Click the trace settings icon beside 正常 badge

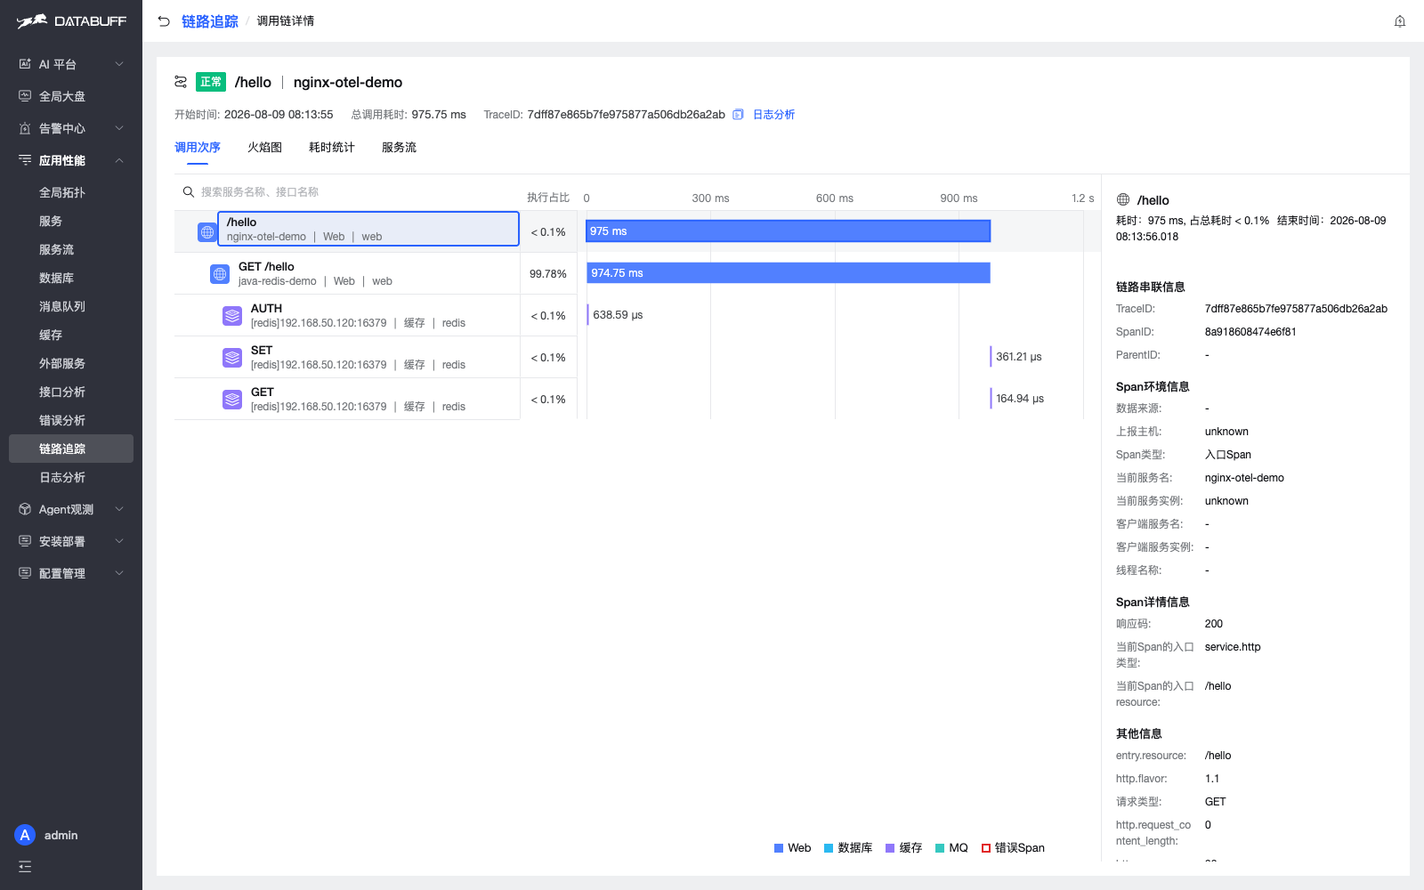tap(181, 82)
